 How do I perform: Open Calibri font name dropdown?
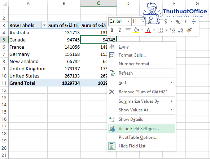(x=128, y=21)
